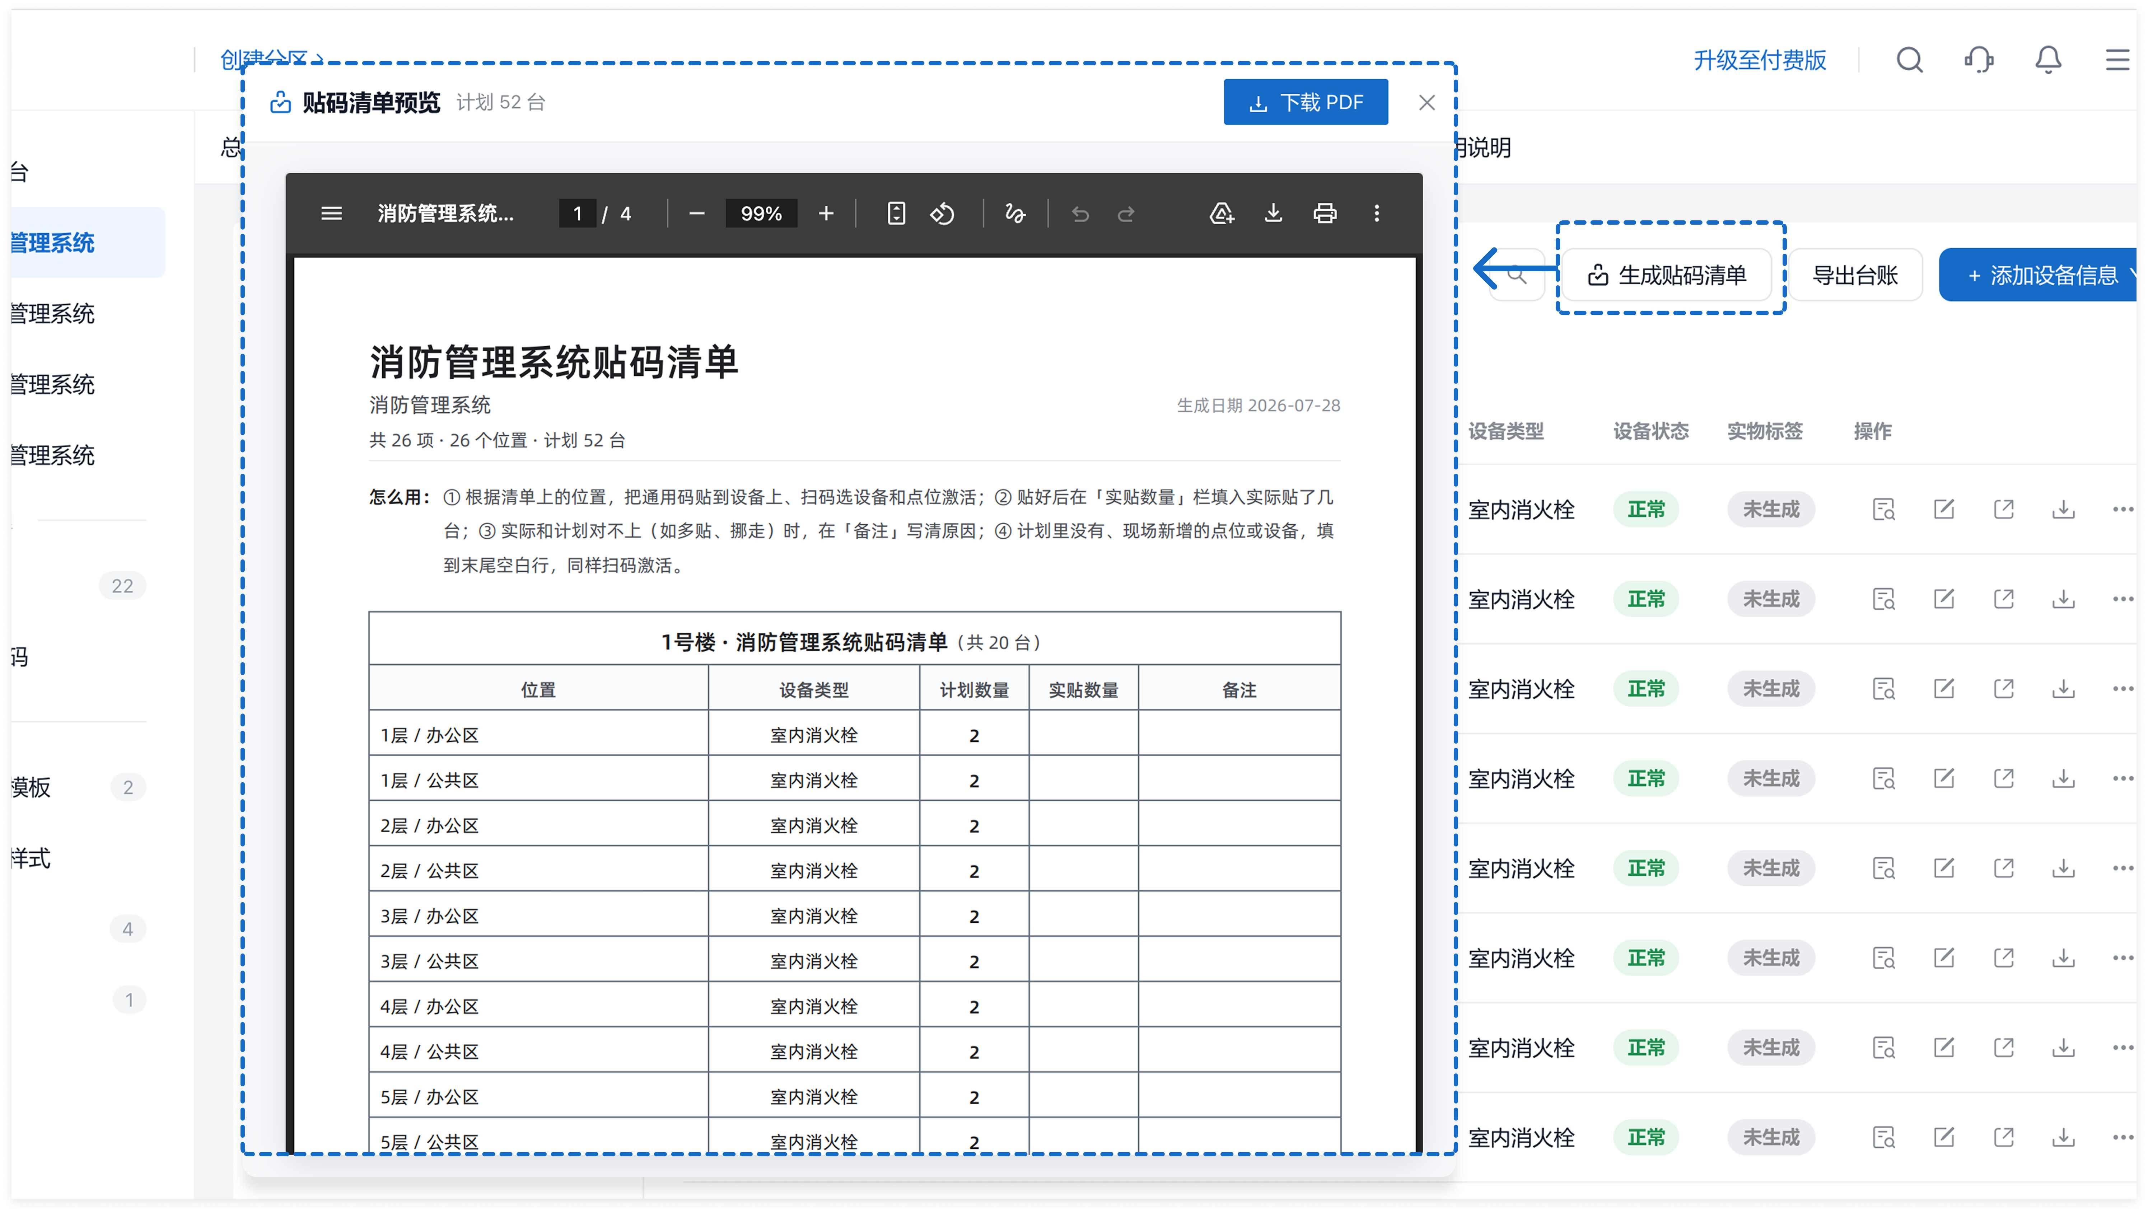Select the fourth 管理系统 sidebar item
Viewport: 2148px width, 1213px height.
pyautogui.click(x=52, y=455)
